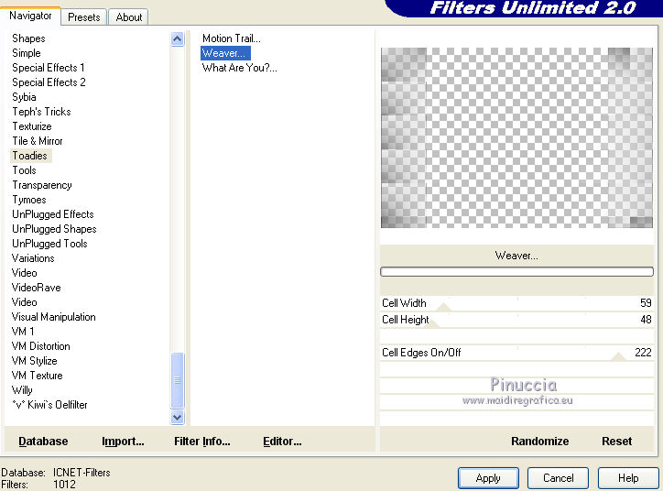
Task: Select the Tymoes category
Action: click(x=28, y=200)
